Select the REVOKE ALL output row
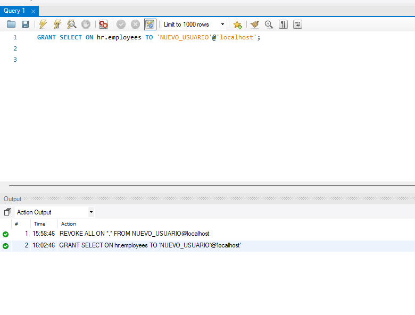 point(207,234)
